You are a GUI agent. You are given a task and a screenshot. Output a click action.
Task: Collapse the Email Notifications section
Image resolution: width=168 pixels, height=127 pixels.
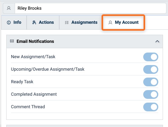(x=157, y=41)
